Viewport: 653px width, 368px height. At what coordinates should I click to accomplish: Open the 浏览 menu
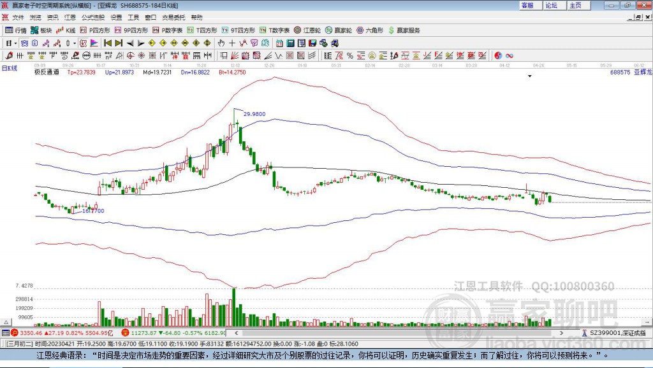tap(36, 17)
